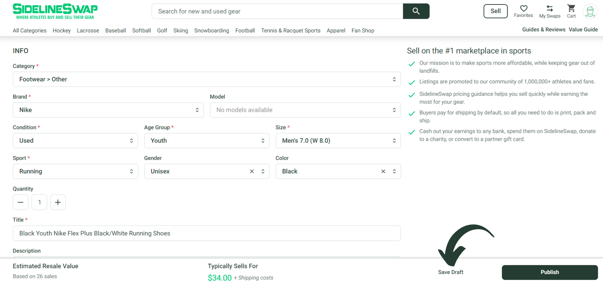Open Value Guide link
Image resolution: width=603 pixels, height=283 pixels.
583,29
